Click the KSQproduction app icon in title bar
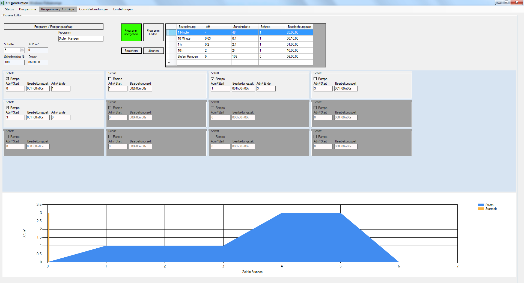 click(x=2, y=3)
